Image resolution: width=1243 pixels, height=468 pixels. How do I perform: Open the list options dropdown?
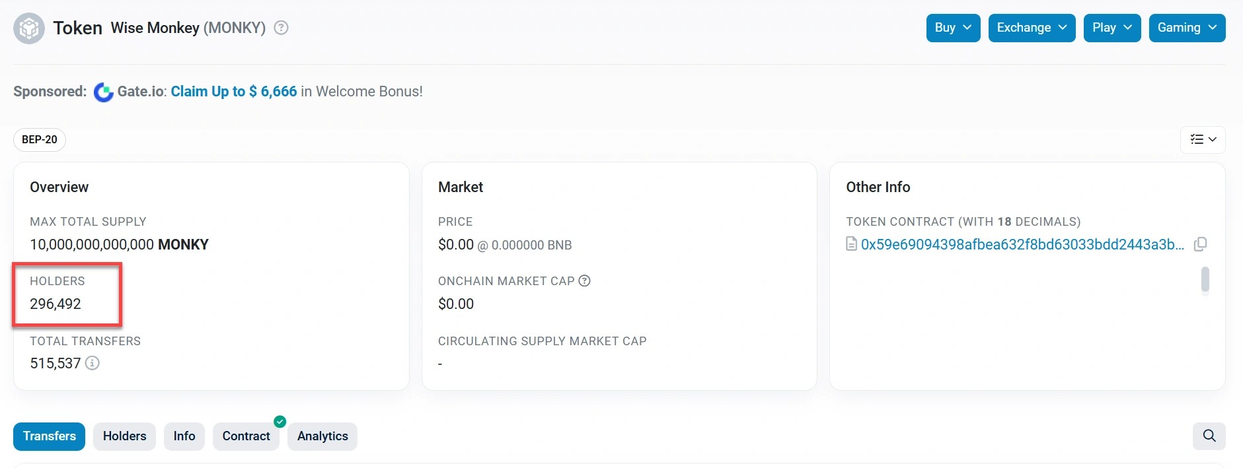1203,139
